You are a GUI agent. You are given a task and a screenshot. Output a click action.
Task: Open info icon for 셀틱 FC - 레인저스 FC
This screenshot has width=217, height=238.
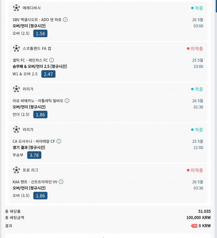tap(52, 60)
